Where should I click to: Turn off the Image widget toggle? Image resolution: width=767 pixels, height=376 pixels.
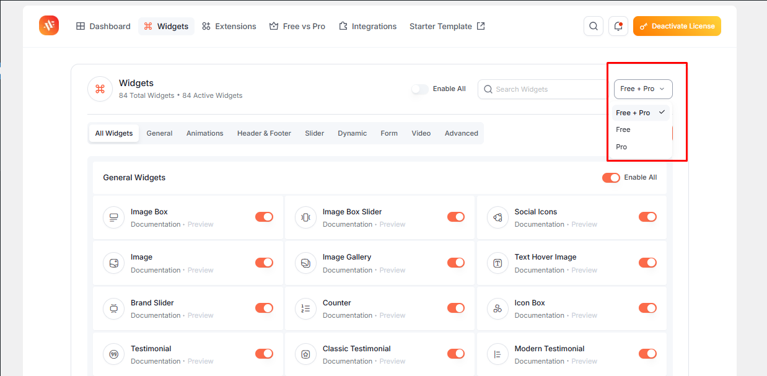[264, 263]
